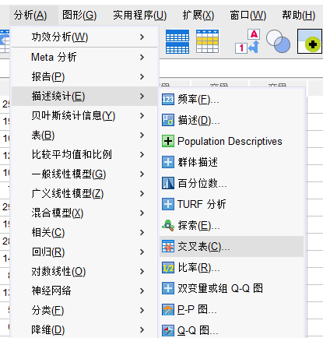This screenshot has height=338, width=323.
Task: Click the plus icon beside 群体描述
Action: [x=168, y=162]
